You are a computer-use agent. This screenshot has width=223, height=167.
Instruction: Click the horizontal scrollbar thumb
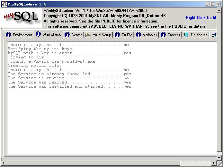click(93, 163)
